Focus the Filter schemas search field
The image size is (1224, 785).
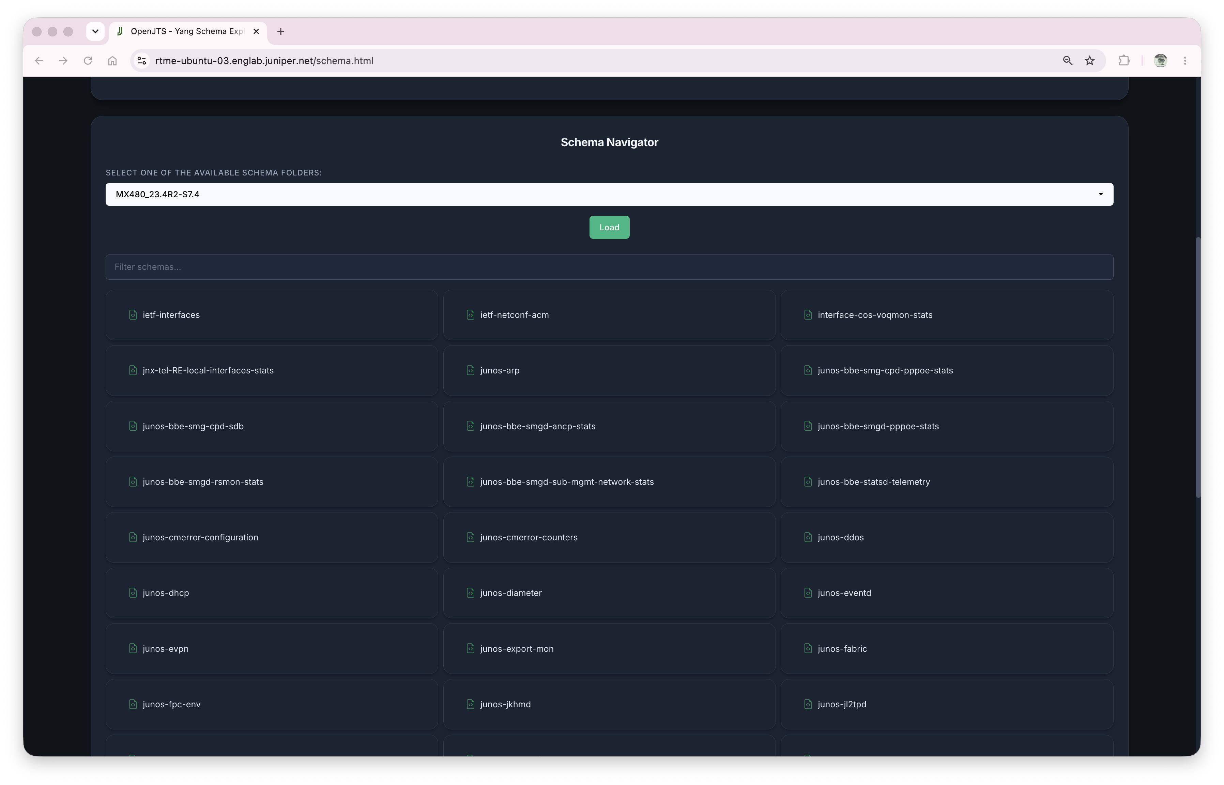click(x=609, y=267)
